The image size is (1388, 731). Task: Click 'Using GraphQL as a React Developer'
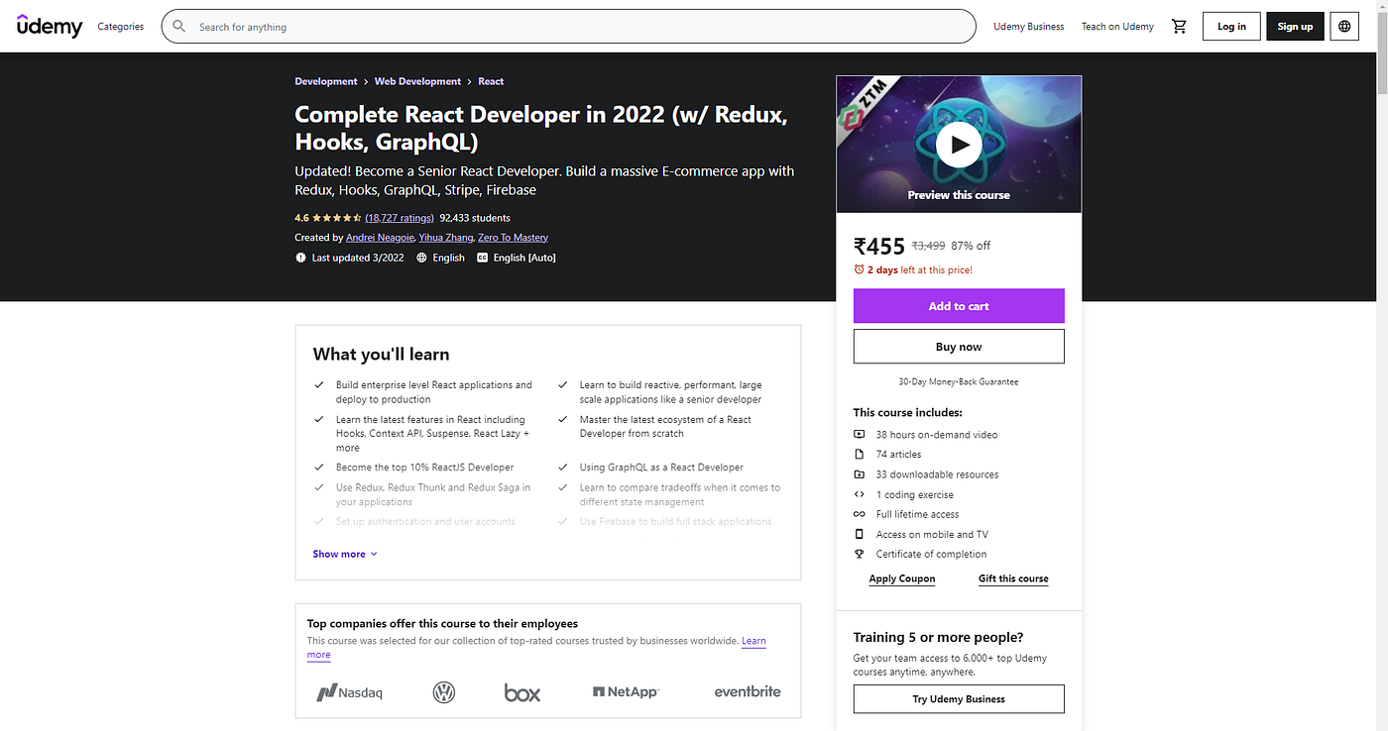[x=661, y=468]
